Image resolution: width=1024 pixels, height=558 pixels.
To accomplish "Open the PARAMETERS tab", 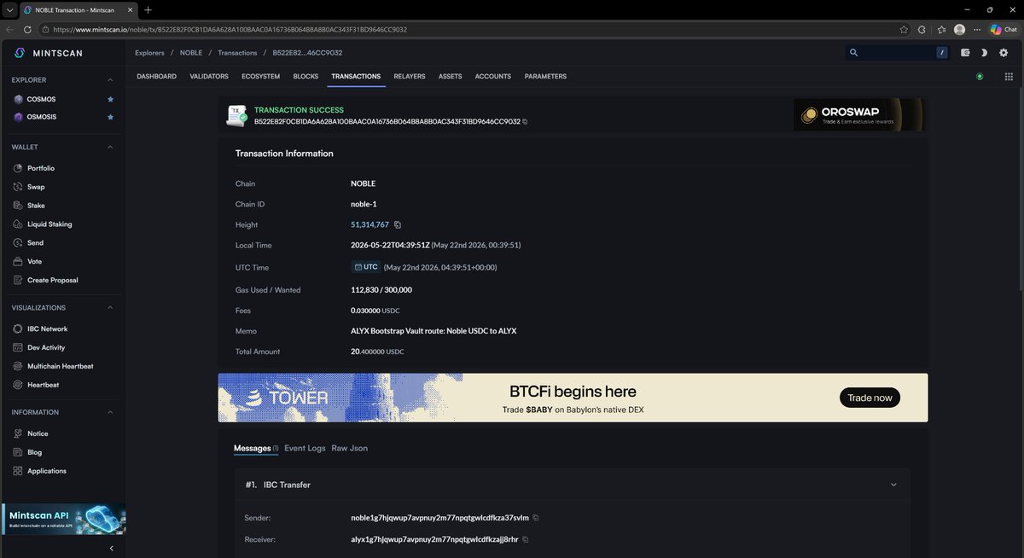I will (545, 77).
